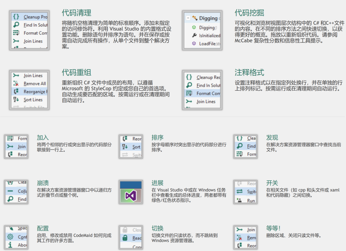The width and height of the screenshot is (346, 251).
Task: Click the Join Lines arrow icon in 代码清理 thumbnail
Action: tap(16, 41)
